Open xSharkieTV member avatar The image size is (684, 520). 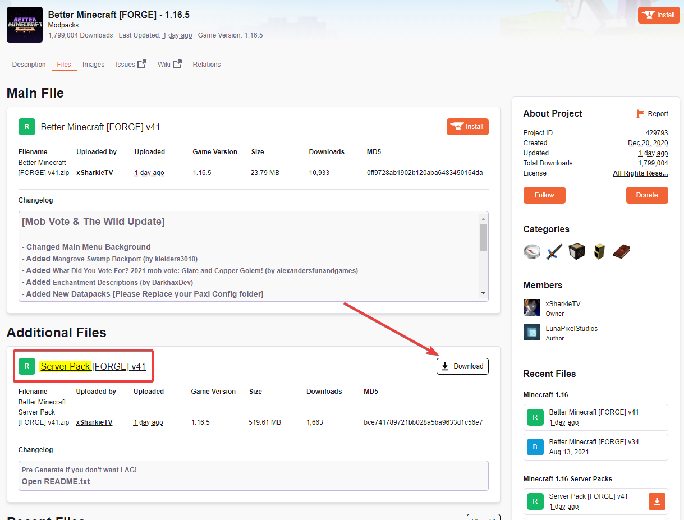tap(532, 307)
